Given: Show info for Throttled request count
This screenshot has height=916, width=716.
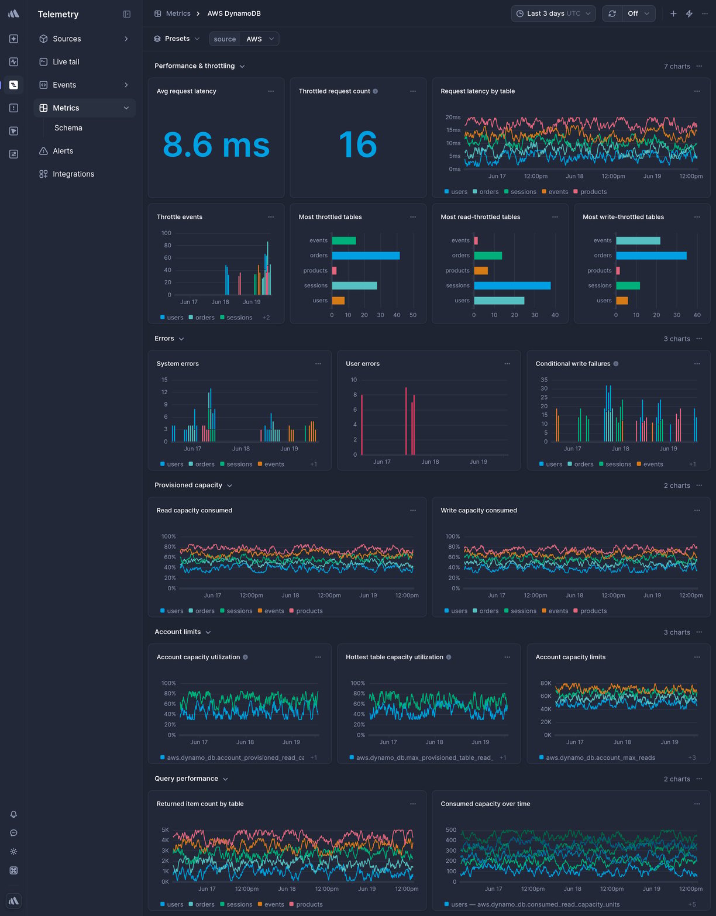Looking at the screenshot, I should (376, 91).
